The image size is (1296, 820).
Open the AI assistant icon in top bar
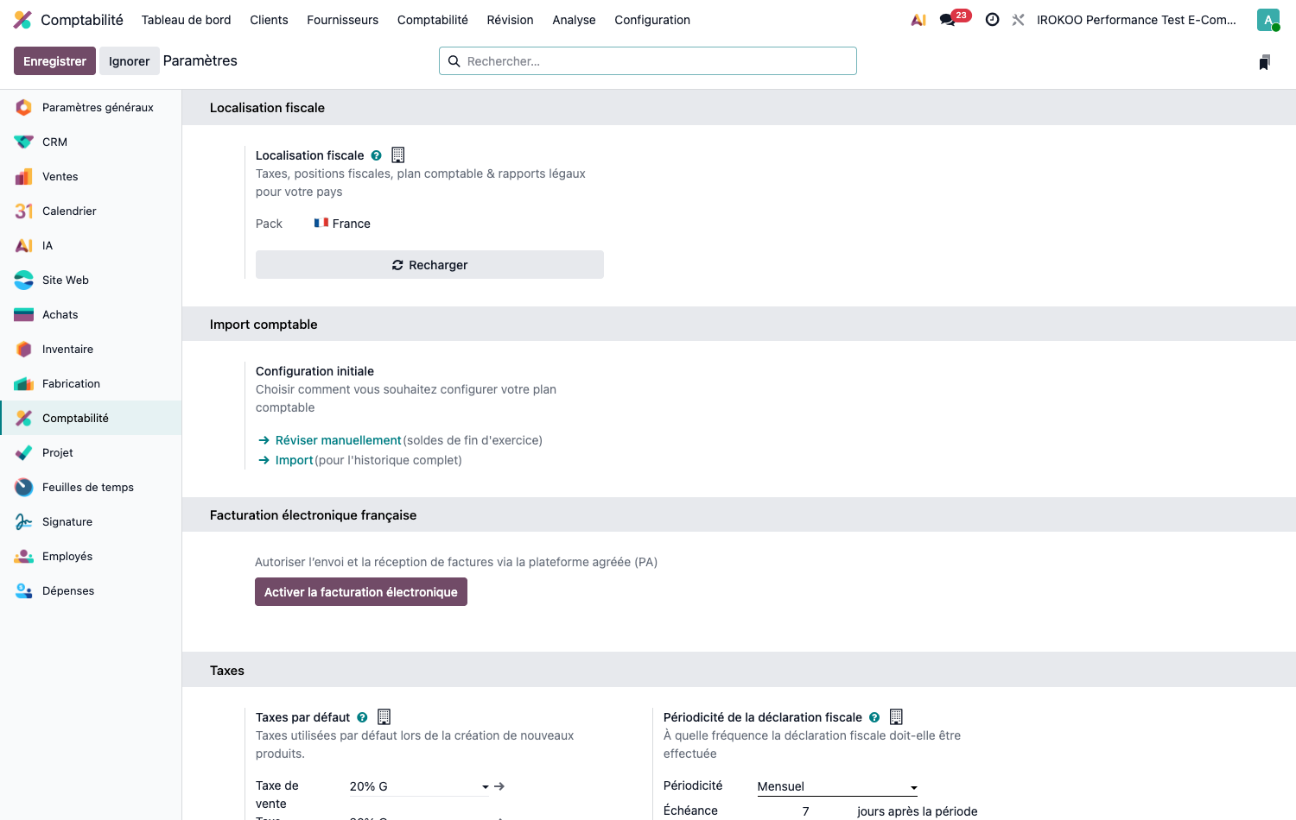pyautogui.click(x=918, y=20)
